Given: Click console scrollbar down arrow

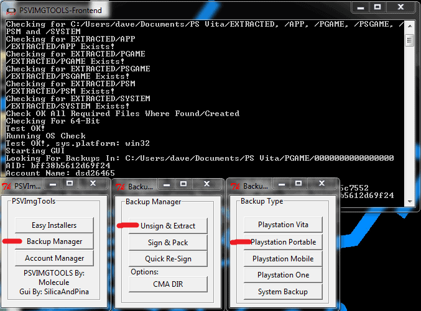Looking at the screenshot, I should coord(409,201).
